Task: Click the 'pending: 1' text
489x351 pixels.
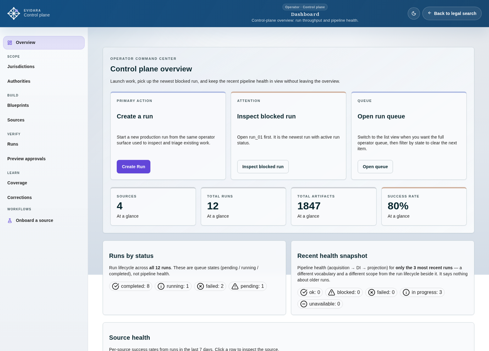Action: (x=252, y=286)
